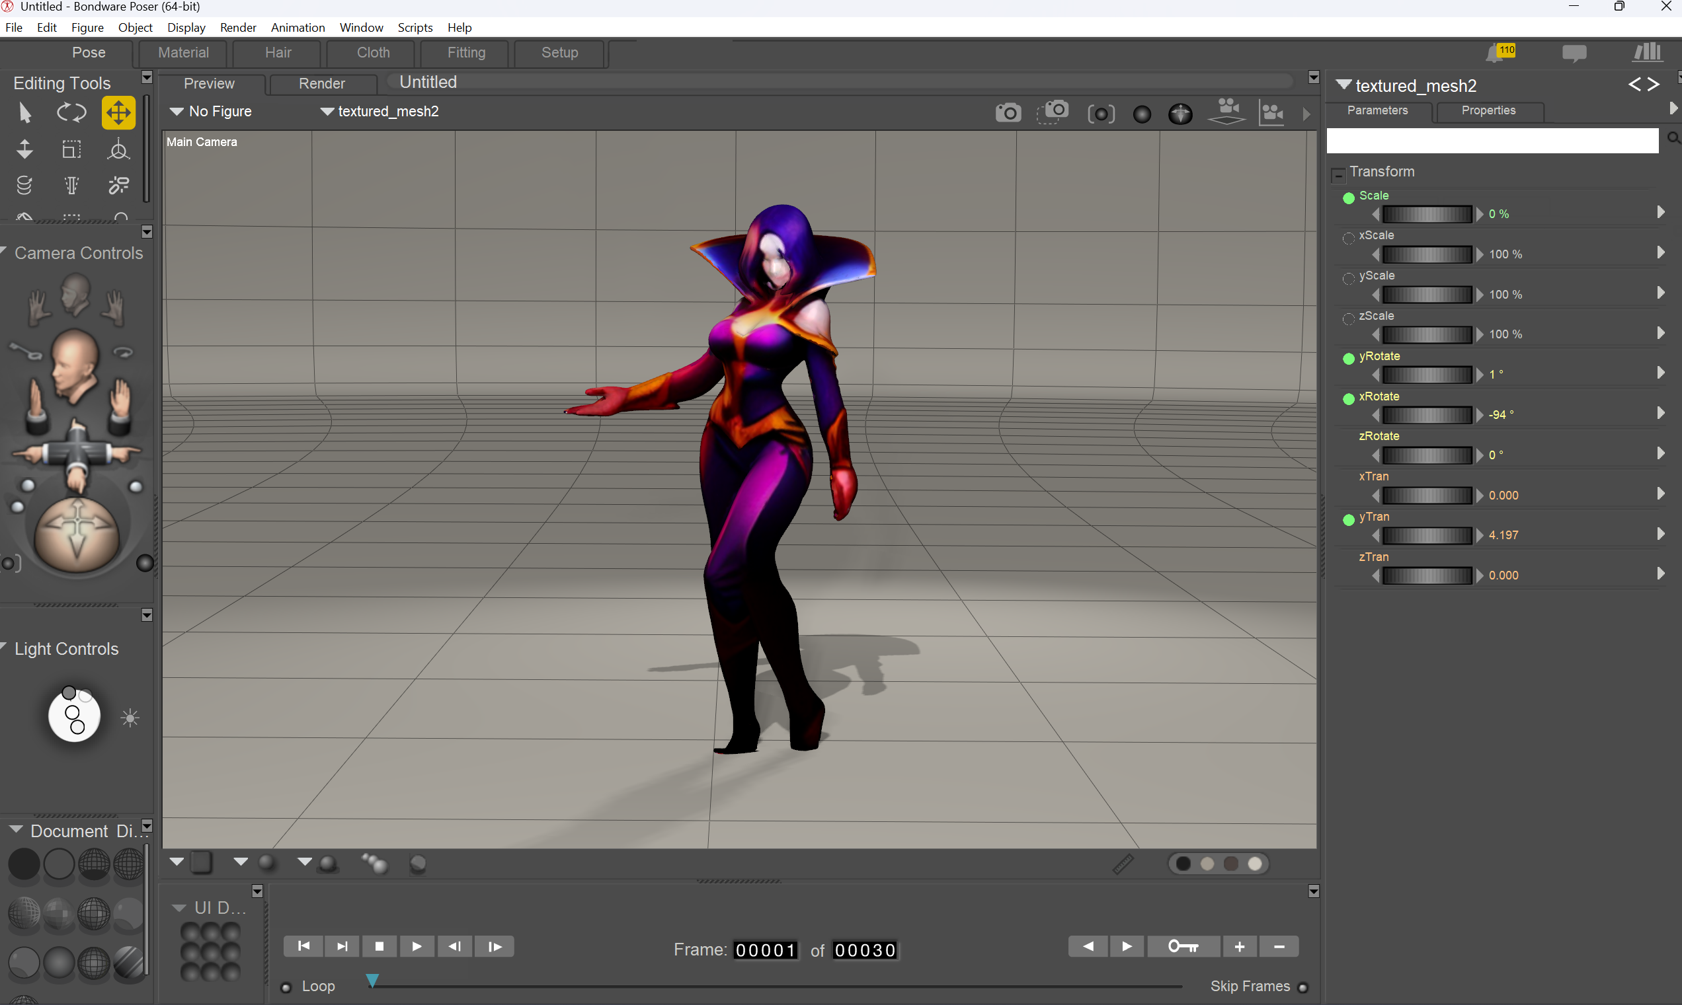The width and height of the screenshot is (1682, 1005).
Task: Select the arrow Select tool in Editing Tools
Action: click(x=25, y=112)
